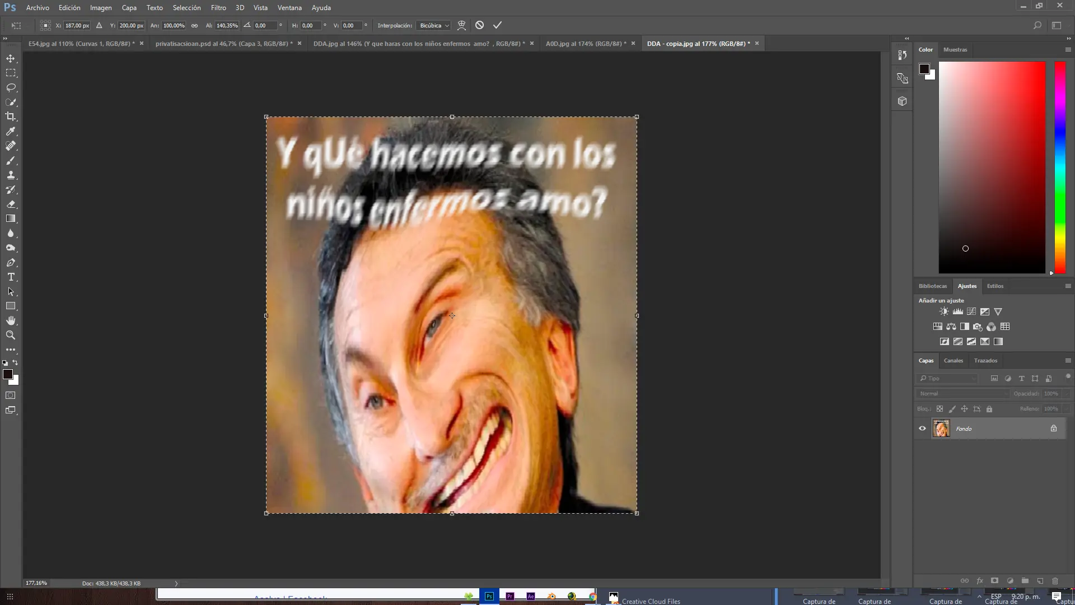This screenshot has height=605, width=1075.
Task: Add a Brightness/Contrast adjustment
Action: click(945, 311)
